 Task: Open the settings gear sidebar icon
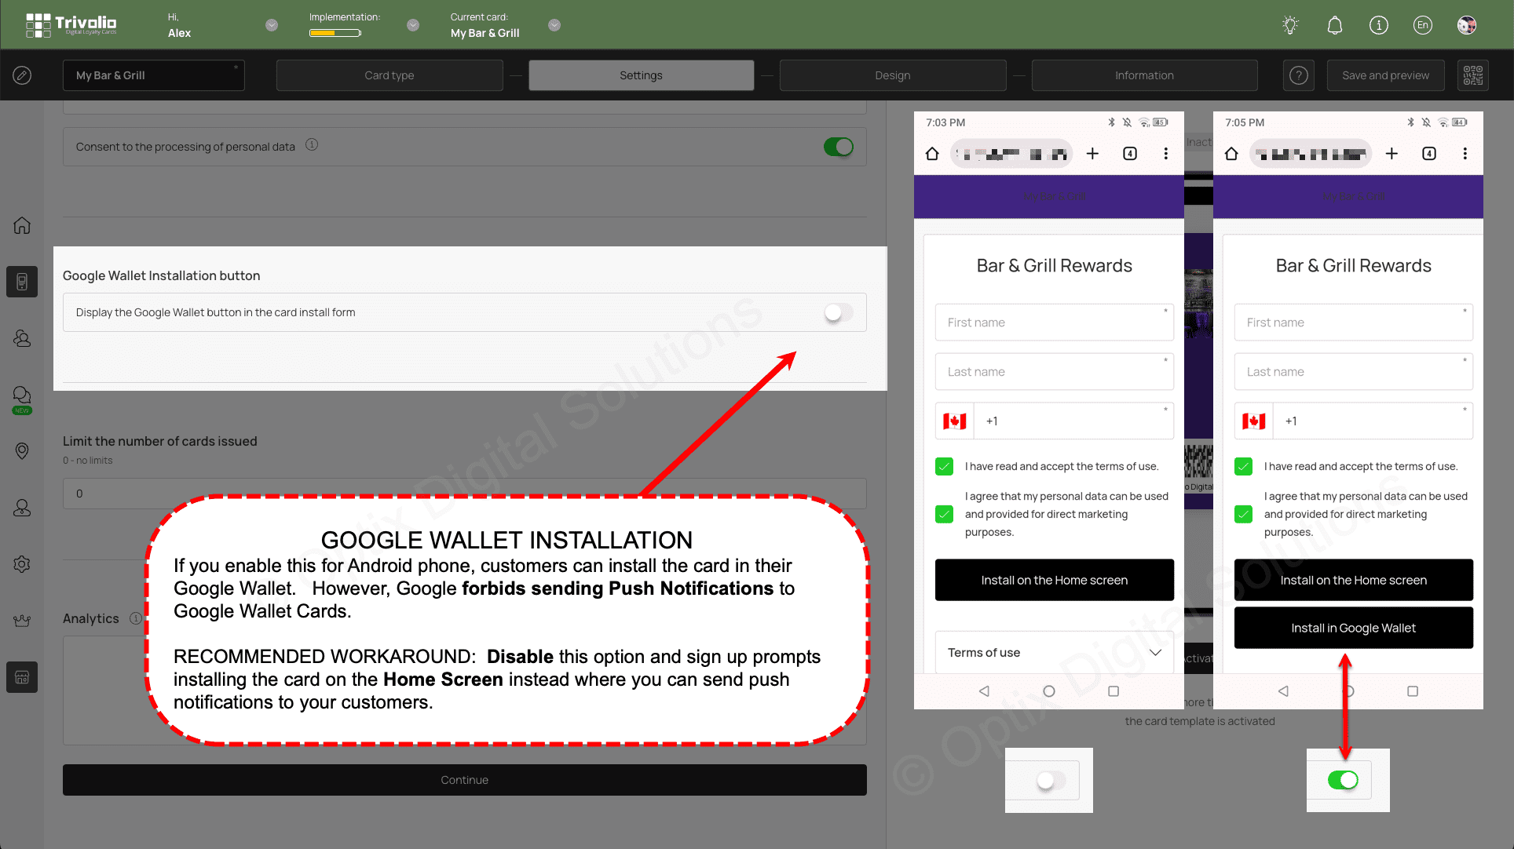[x=22, y=564]
